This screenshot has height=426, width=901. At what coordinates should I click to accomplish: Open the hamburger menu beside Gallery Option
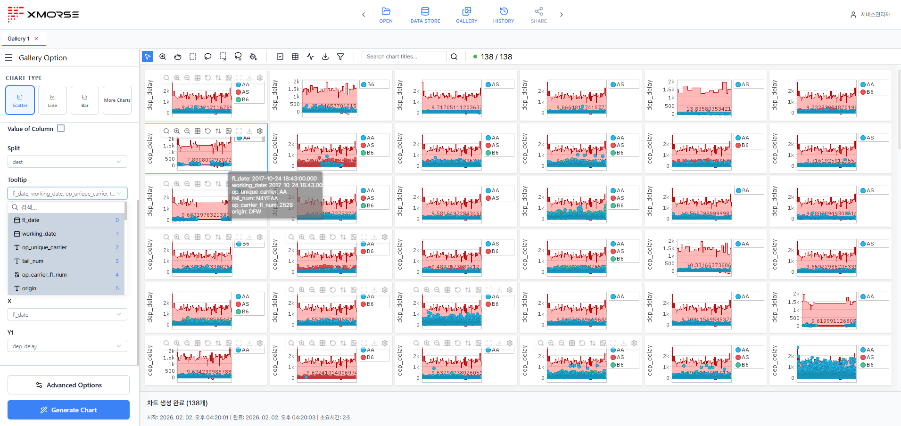8,57
